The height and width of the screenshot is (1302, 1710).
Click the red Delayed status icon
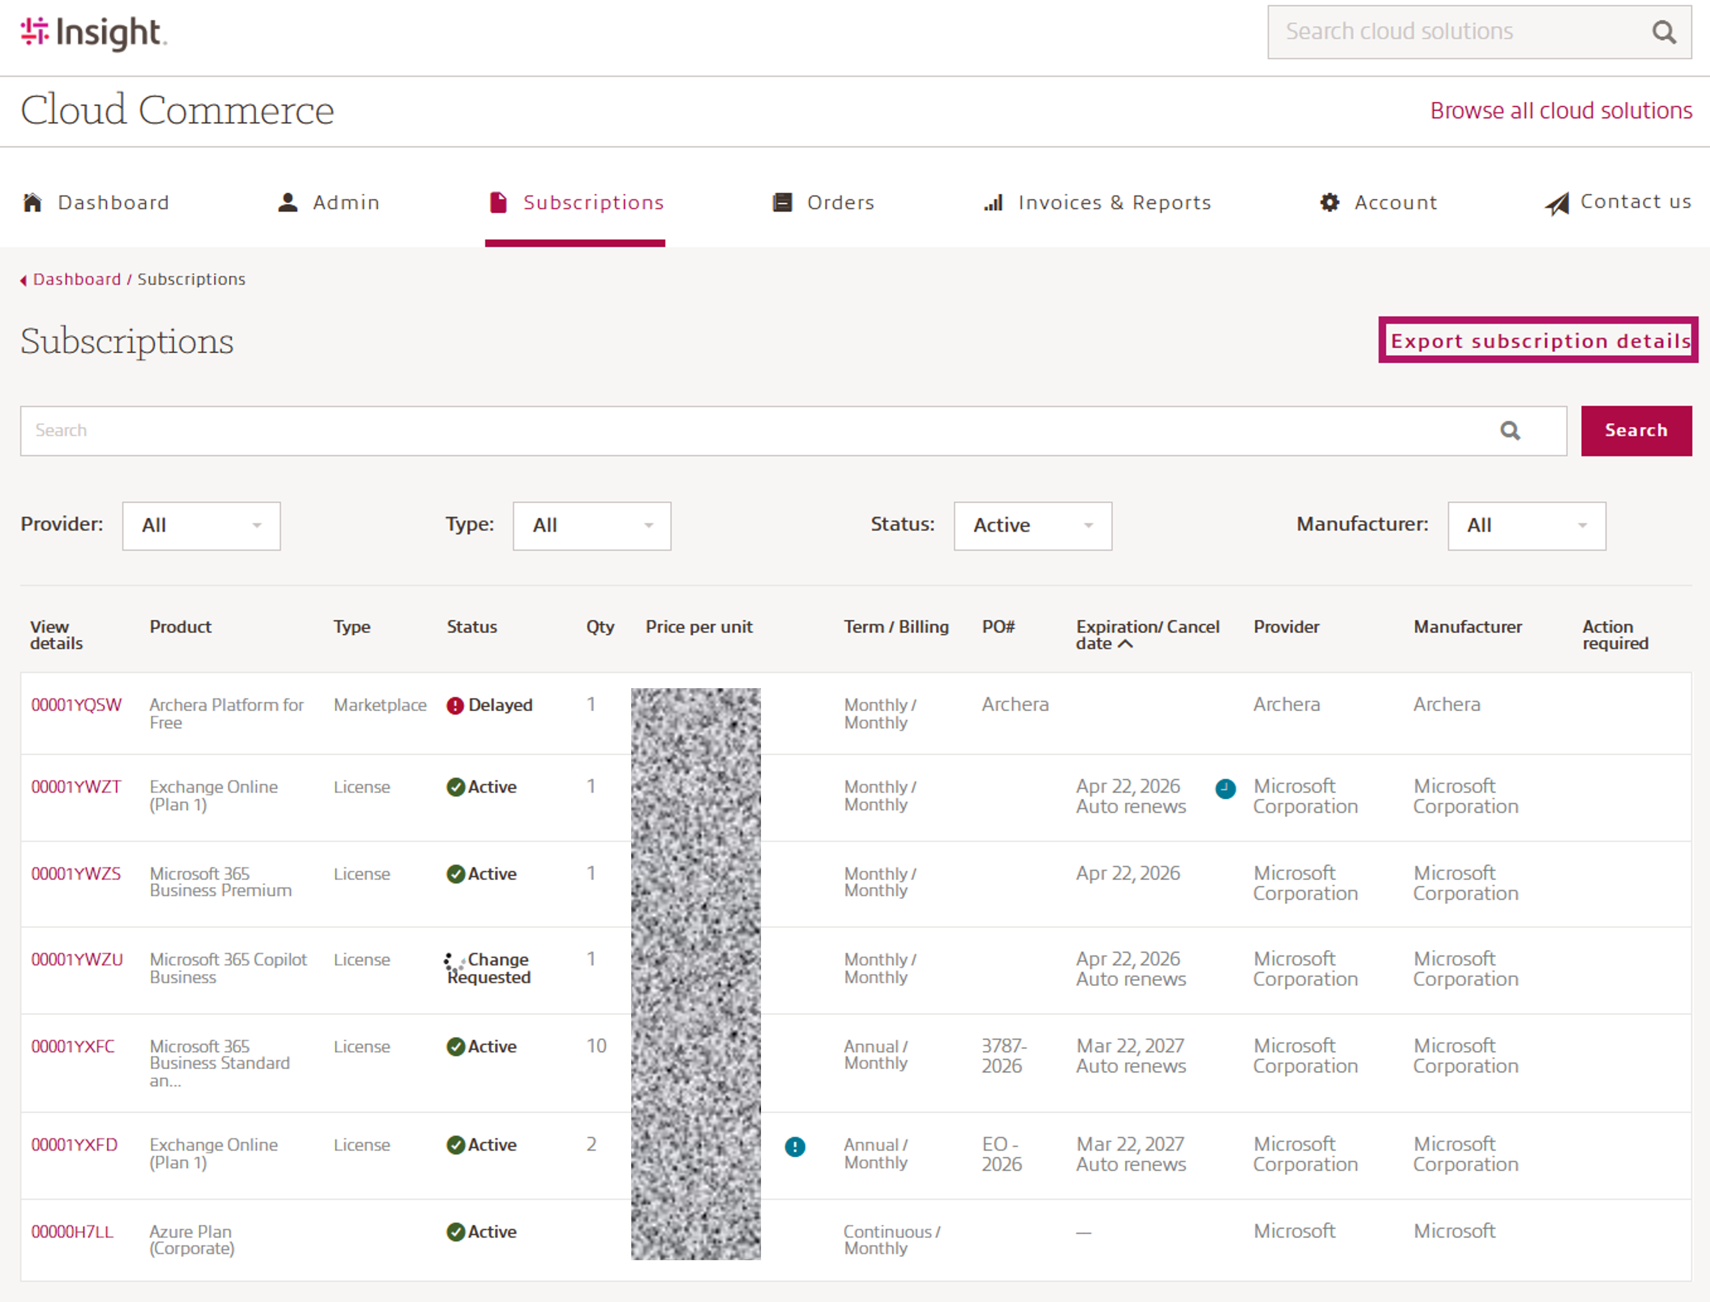(x=455, y=705)
